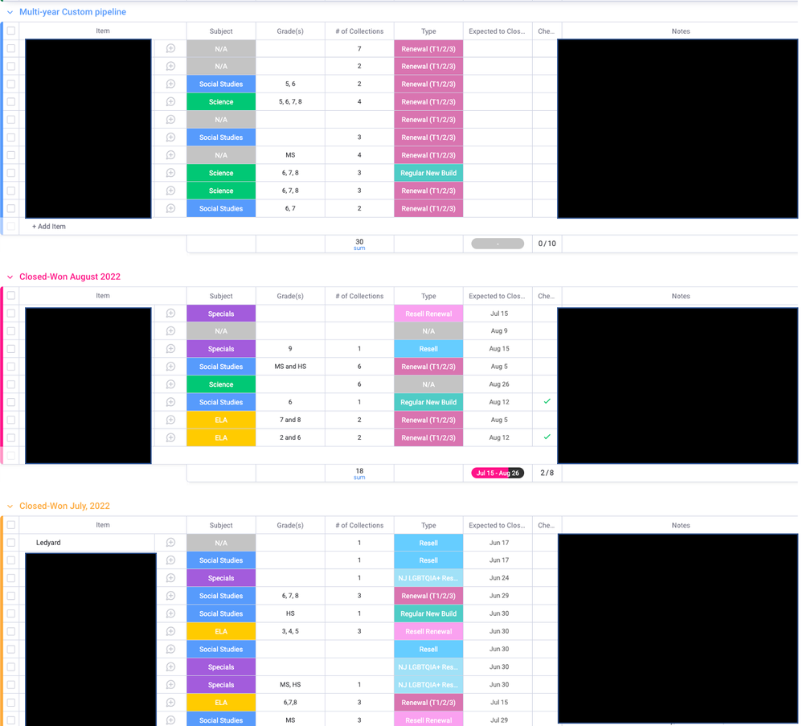The width and height of the screenshot is (803, 726).
Task: Collapse the Closed-Won August 2022 group
Action: pyautogui.click(x=11, y=276)
